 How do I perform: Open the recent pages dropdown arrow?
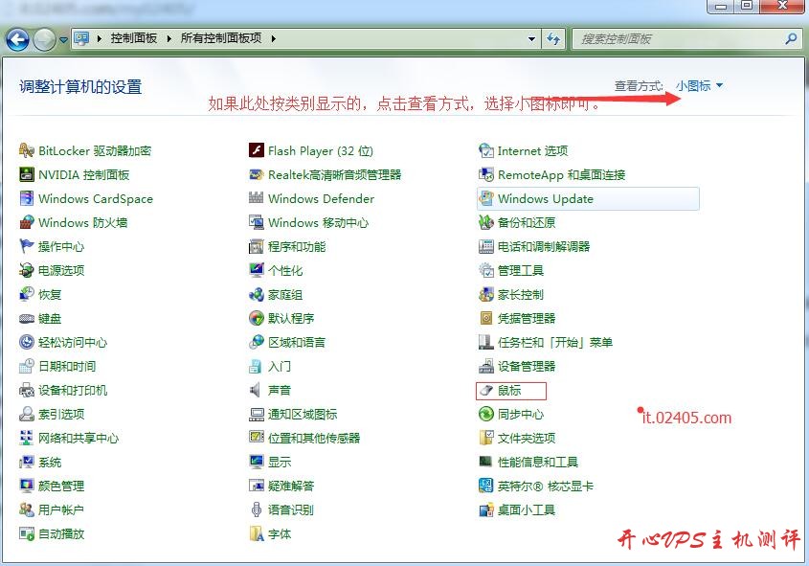(63, 39)
